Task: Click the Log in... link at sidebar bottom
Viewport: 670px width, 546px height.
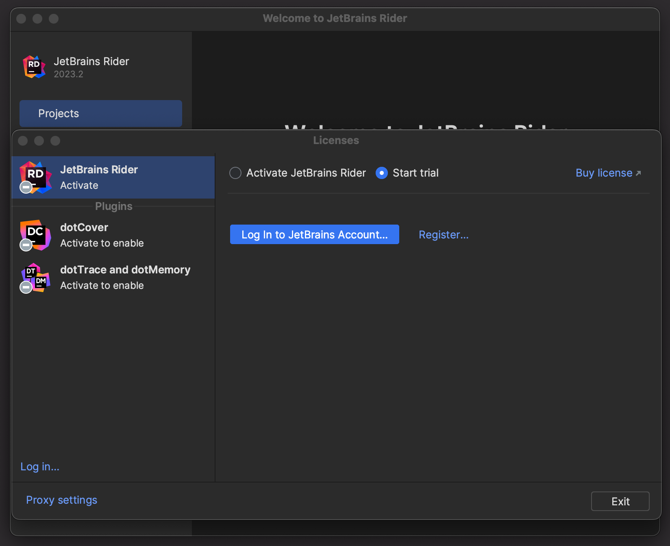Action: click(40, 467)
